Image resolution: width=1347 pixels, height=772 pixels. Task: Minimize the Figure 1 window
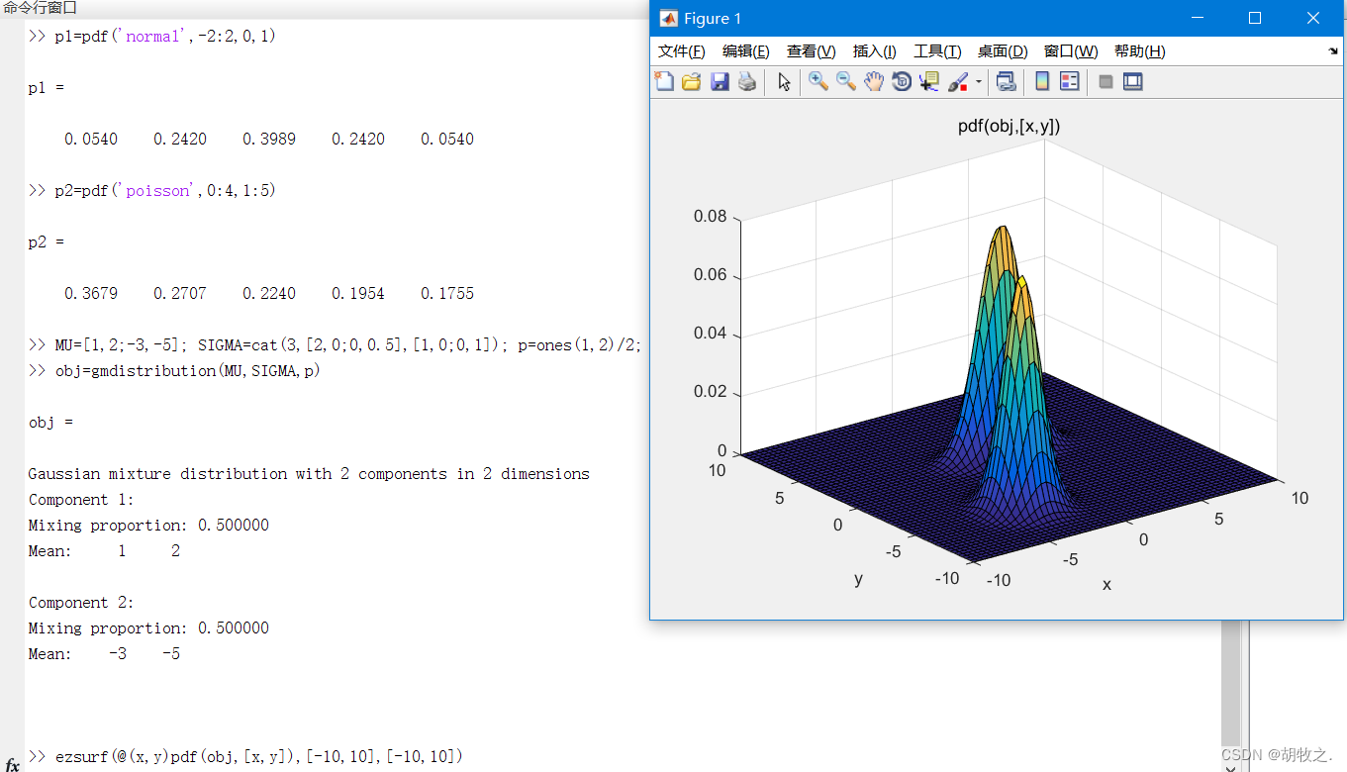click(1198, 18)
